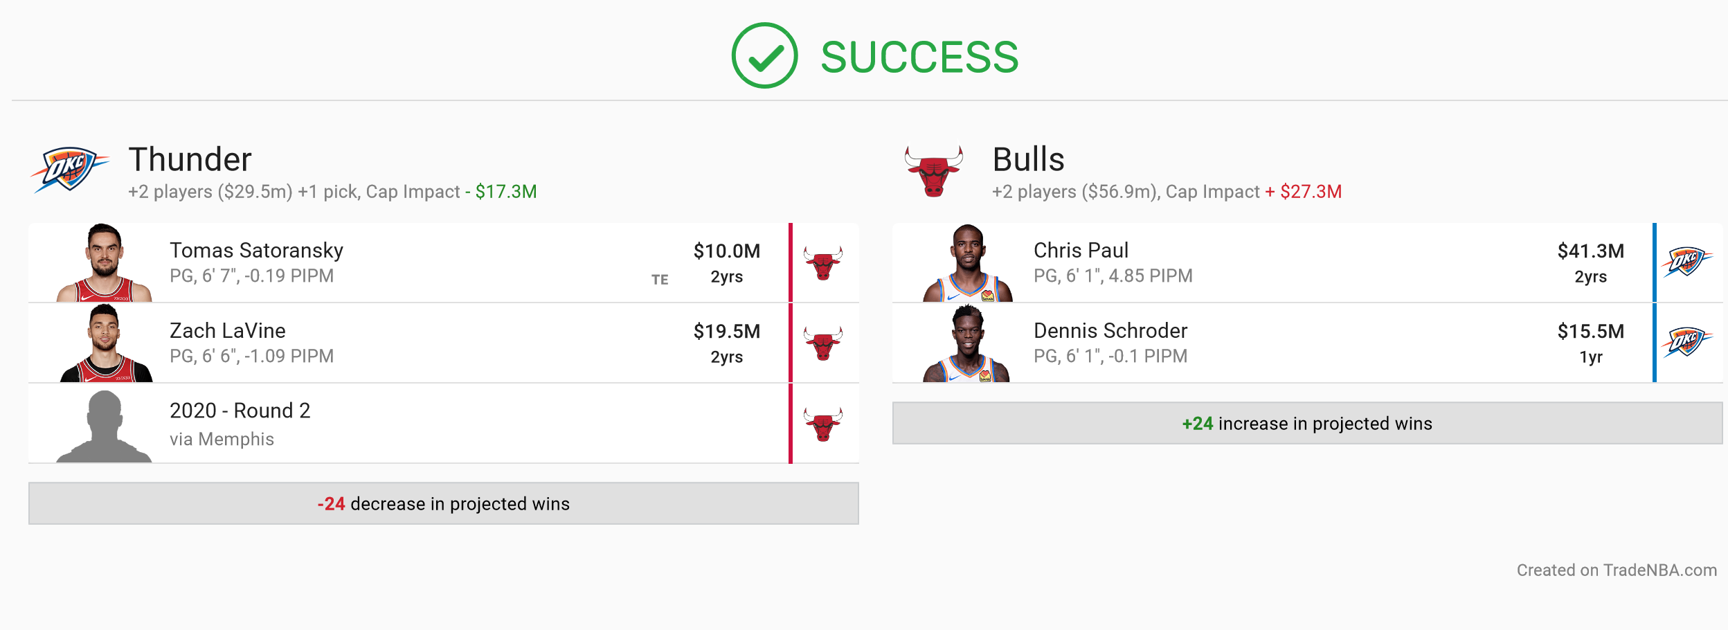This screenshot has width=1728, height=630.
Task: Click the Thunder icon beside Dennis Schroder
Action: click(1686, 342)
